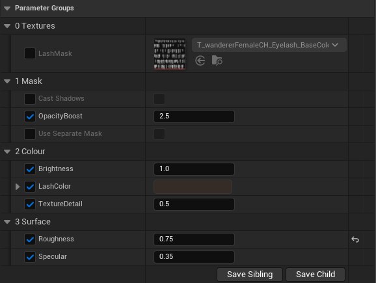Toggle the Use Separate Mask value checkbox
The image size is (376, 283).
point(159,134)
